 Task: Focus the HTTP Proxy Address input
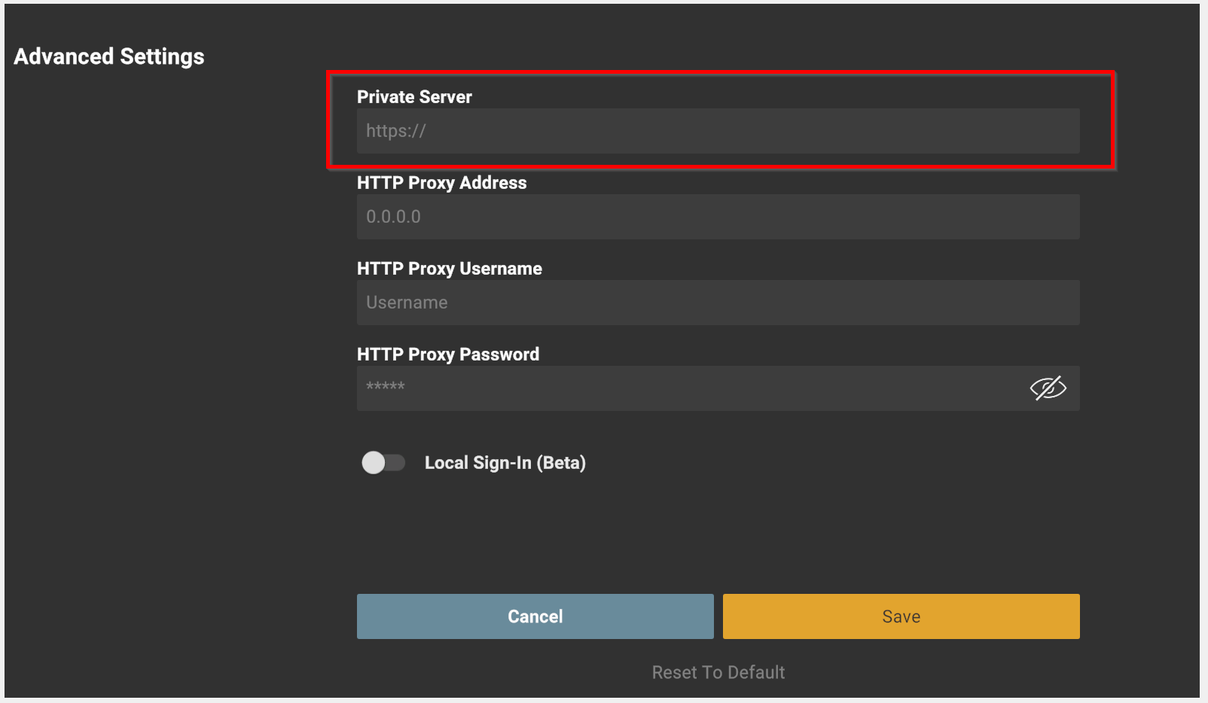click(x=717, y=217)
